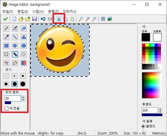Screen dimensions: 167x136
Task: Click the Size: 103 x 92 status
Action: pos(135,133)
